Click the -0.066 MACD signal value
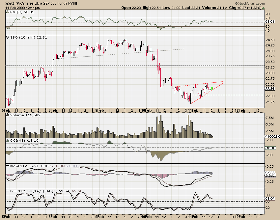Viewport: 280px width, 220px height. tap(61, 166)
